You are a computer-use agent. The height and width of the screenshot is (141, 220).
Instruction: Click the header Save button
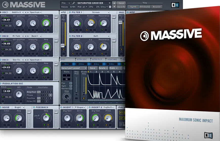click(x=121, y=3)
